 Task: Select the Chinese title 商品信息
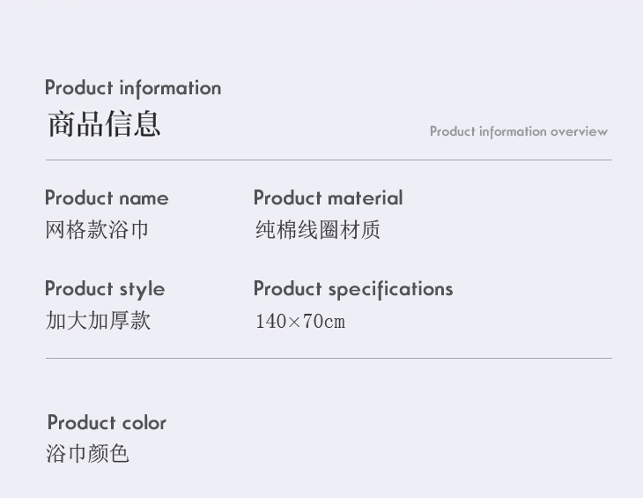point(103,124)
